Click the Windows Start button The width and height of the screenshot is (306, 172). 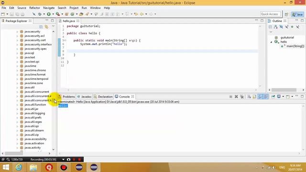click(x=6, y=167)
